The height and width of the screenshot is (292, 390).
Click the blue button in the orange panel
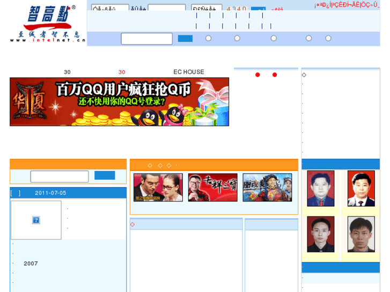(x=105, y=175)
